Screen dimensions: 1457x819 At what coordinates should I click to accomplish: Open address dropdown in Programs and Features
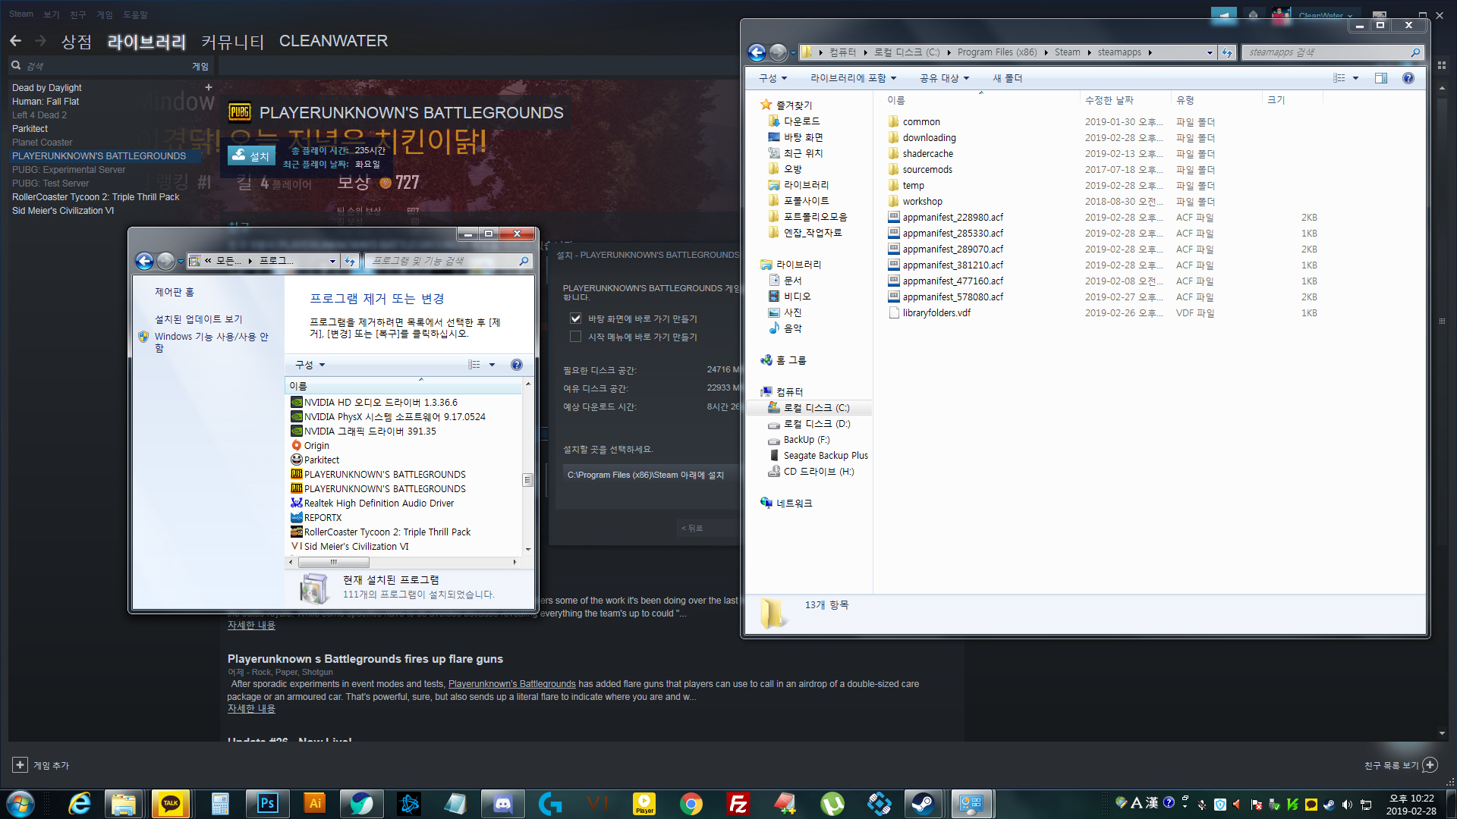tap(332, 261)
